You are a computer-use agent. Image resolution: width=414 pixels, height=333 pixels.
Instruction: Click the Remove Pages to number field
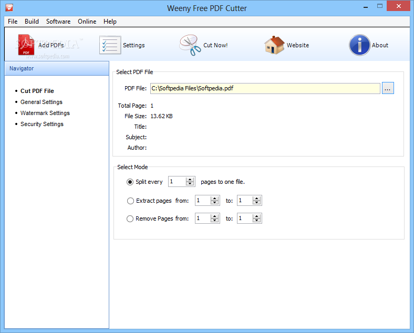(245, 218)
